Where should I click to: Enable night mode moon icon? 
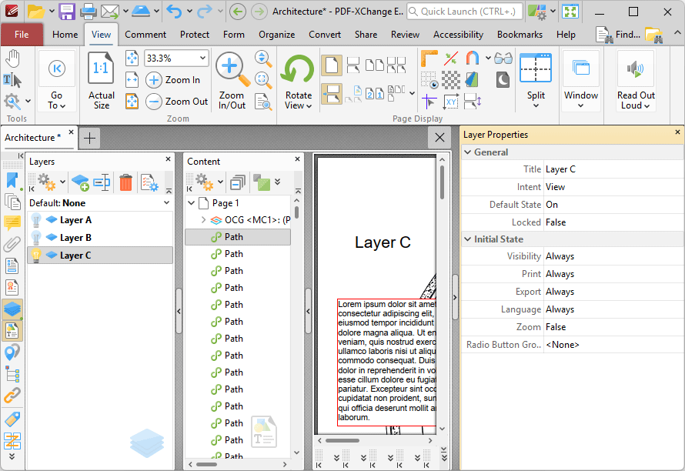(x=503, y=80)
